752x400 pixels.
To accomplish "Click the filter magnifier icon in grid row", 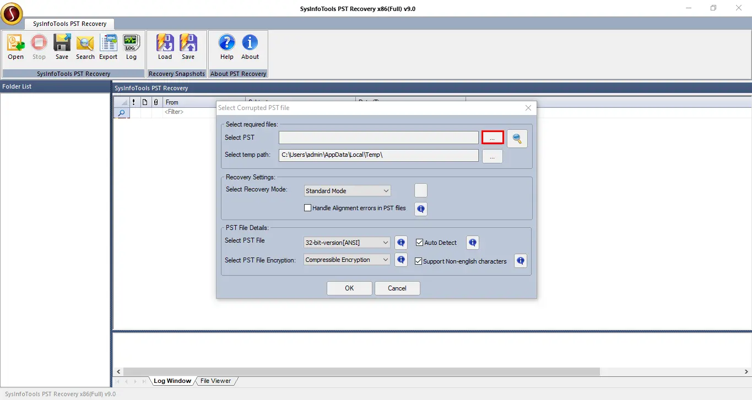I will (121, 113).
